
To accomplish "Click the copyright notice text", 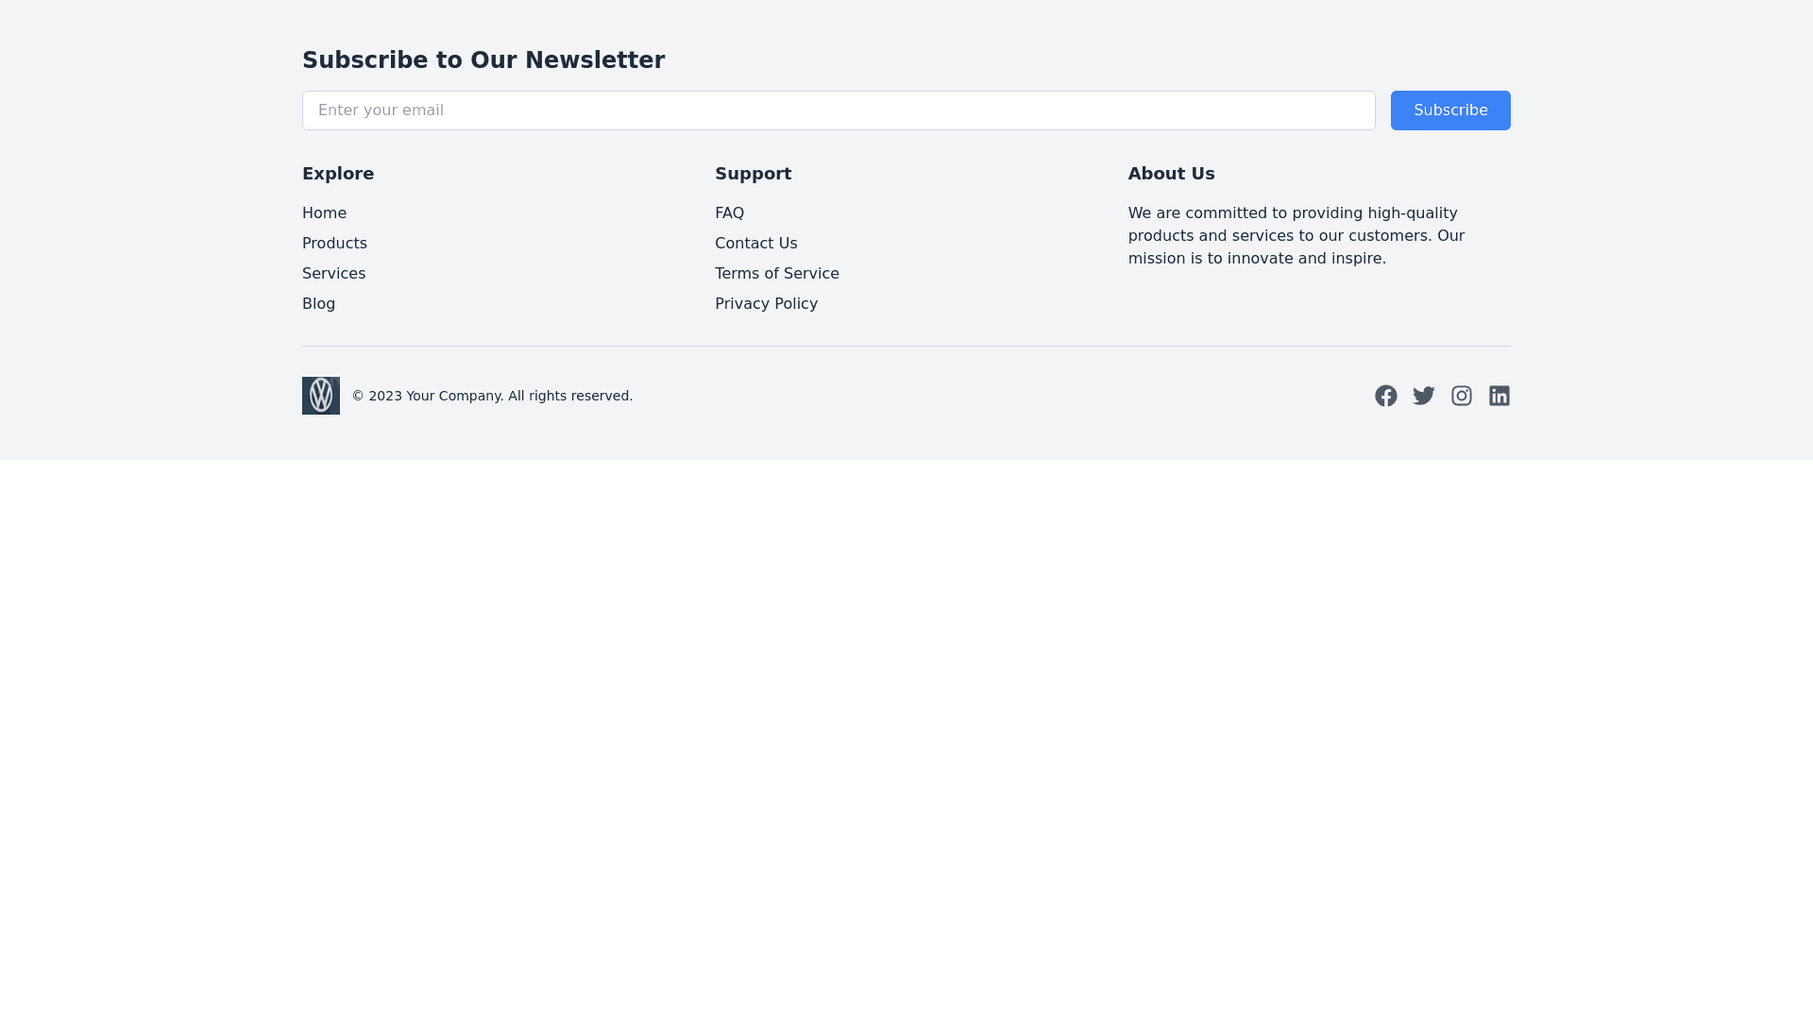I will click(x=492, y=396).
